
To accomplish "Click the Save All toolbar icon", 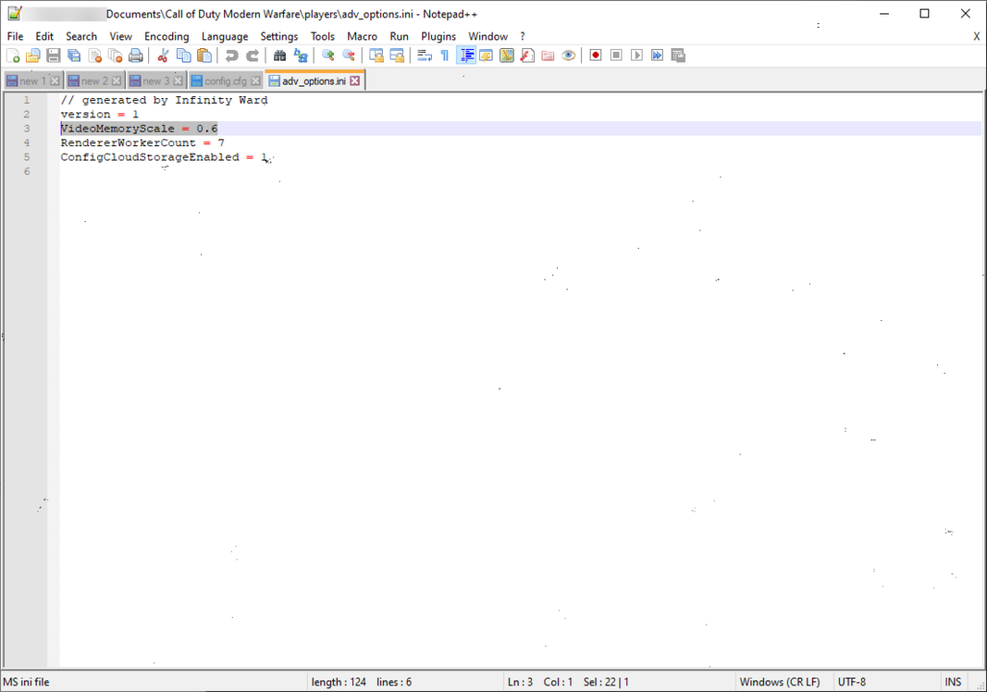I will click(x=74, y=55).
